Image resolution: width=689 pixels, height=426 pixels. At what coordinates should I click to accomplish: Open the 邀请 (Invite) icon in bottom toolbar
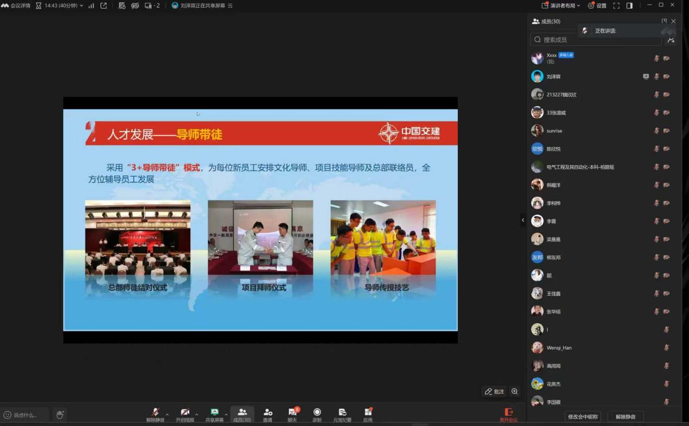click(268, 414)
